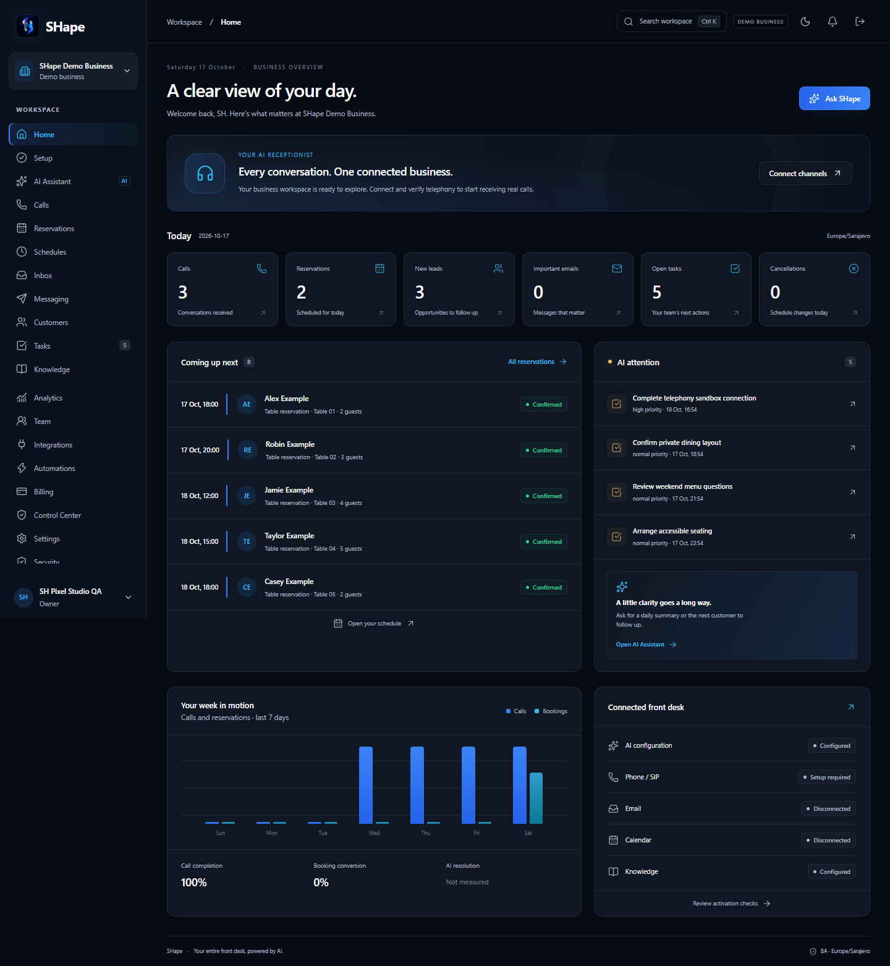
Task: Open Inbox in sidebar
Action: 73,275
